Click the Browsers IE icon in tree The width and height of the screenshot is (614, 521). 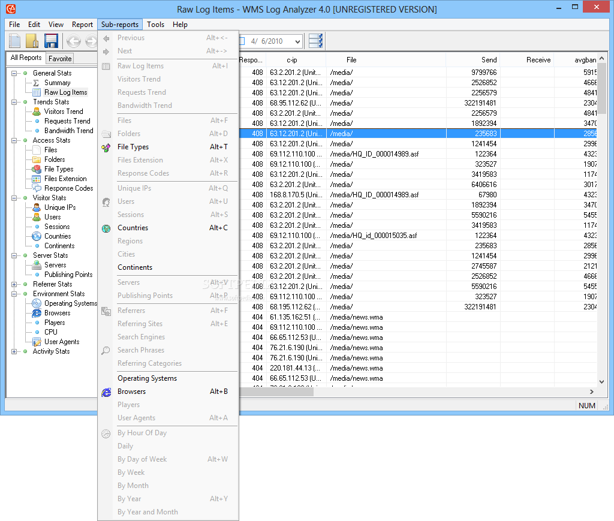tap(37, 313)
